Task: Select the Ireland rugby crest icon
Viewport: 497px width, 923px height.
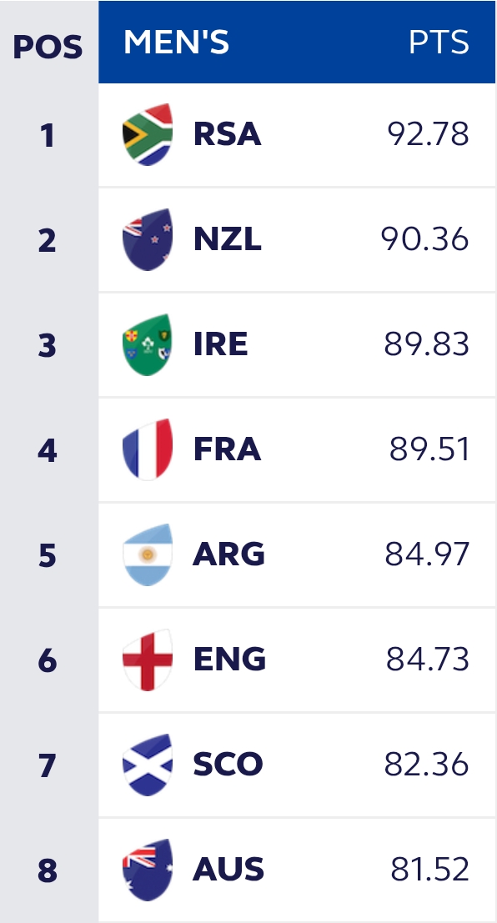Action: (148, 344)
